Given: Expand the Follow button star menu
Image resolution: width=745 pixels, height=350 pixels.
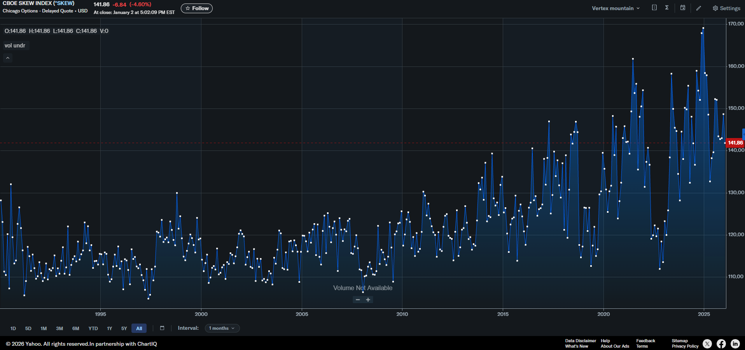Looking at the screenshot, I should 188,8.
